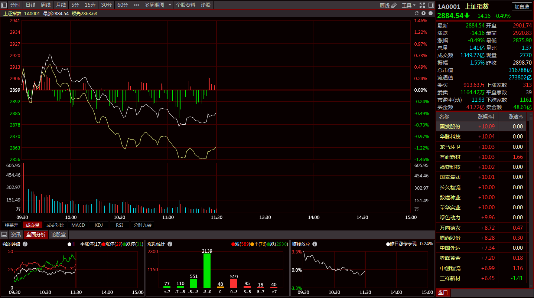The image size is (534, 298).
Task: Expand the 工具 tools dropdown
Action: pyautogui.click(x=409, y=5)
